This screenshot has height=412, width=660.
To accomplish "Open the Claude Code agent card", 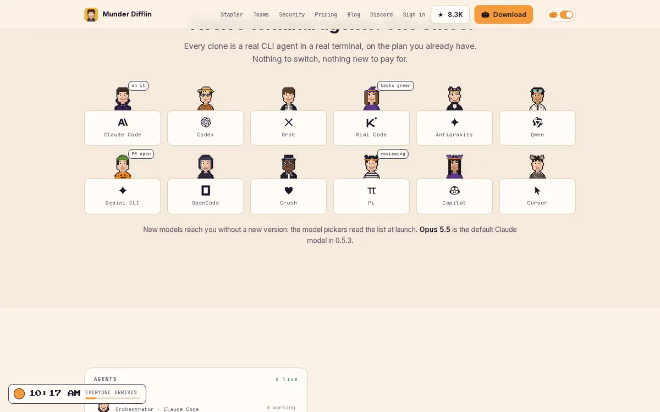I will click(x=123, y=128).
